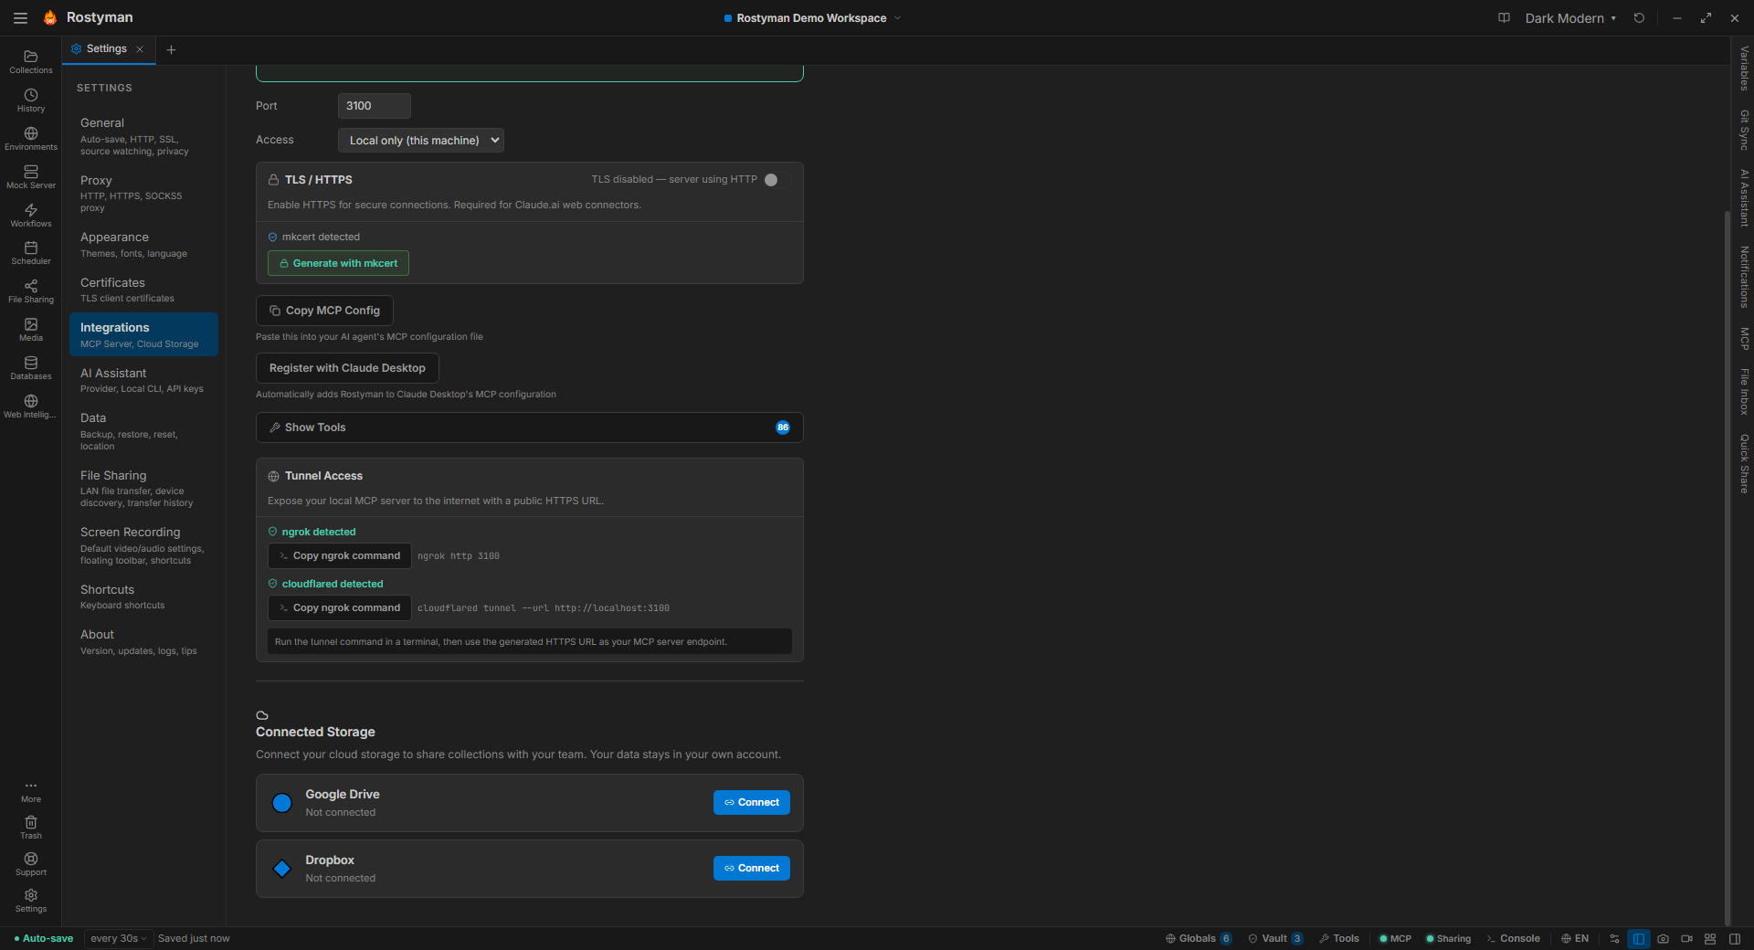
Task: Open File Sharing in the left sidebar
Action: (30, 291)
